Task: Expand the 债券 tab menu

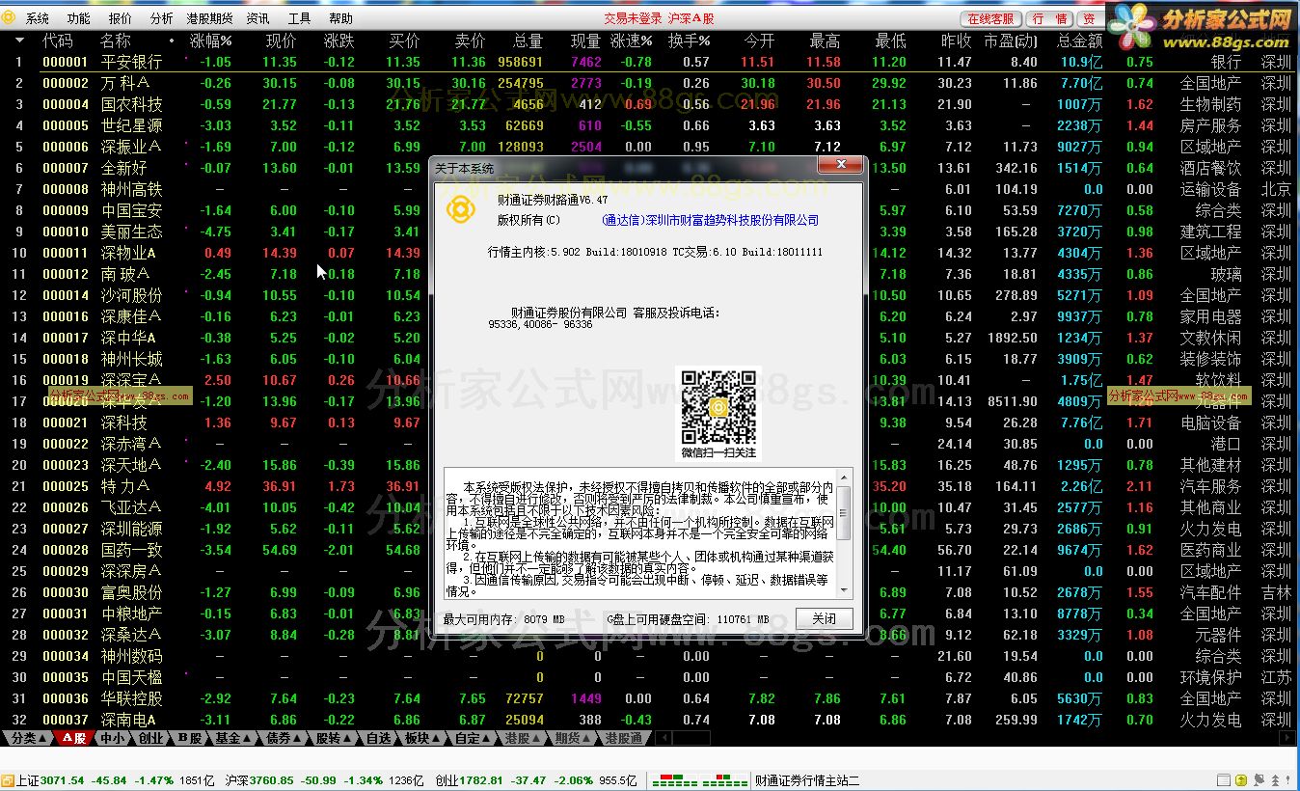Action: pos(284,738)
